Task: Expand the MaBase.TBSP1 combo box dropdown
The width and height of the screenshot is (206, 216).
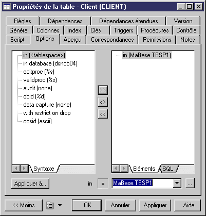Action: point(177,183)
